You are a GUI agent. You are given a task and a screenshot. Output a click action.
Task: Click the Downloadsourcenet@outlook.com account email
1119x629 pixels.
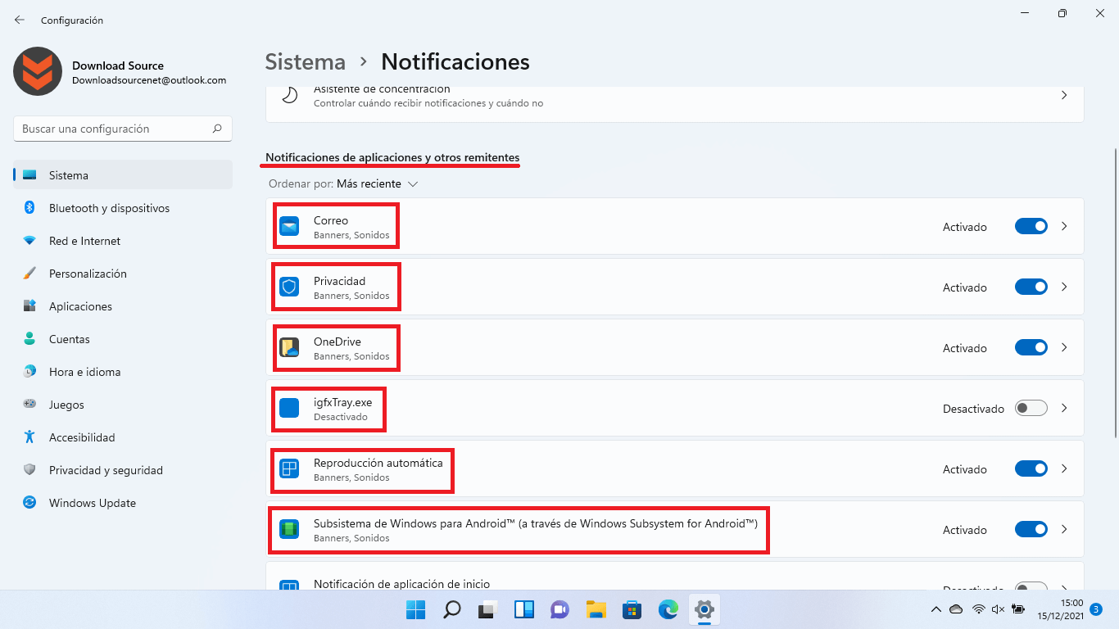[x=149, y=80]
